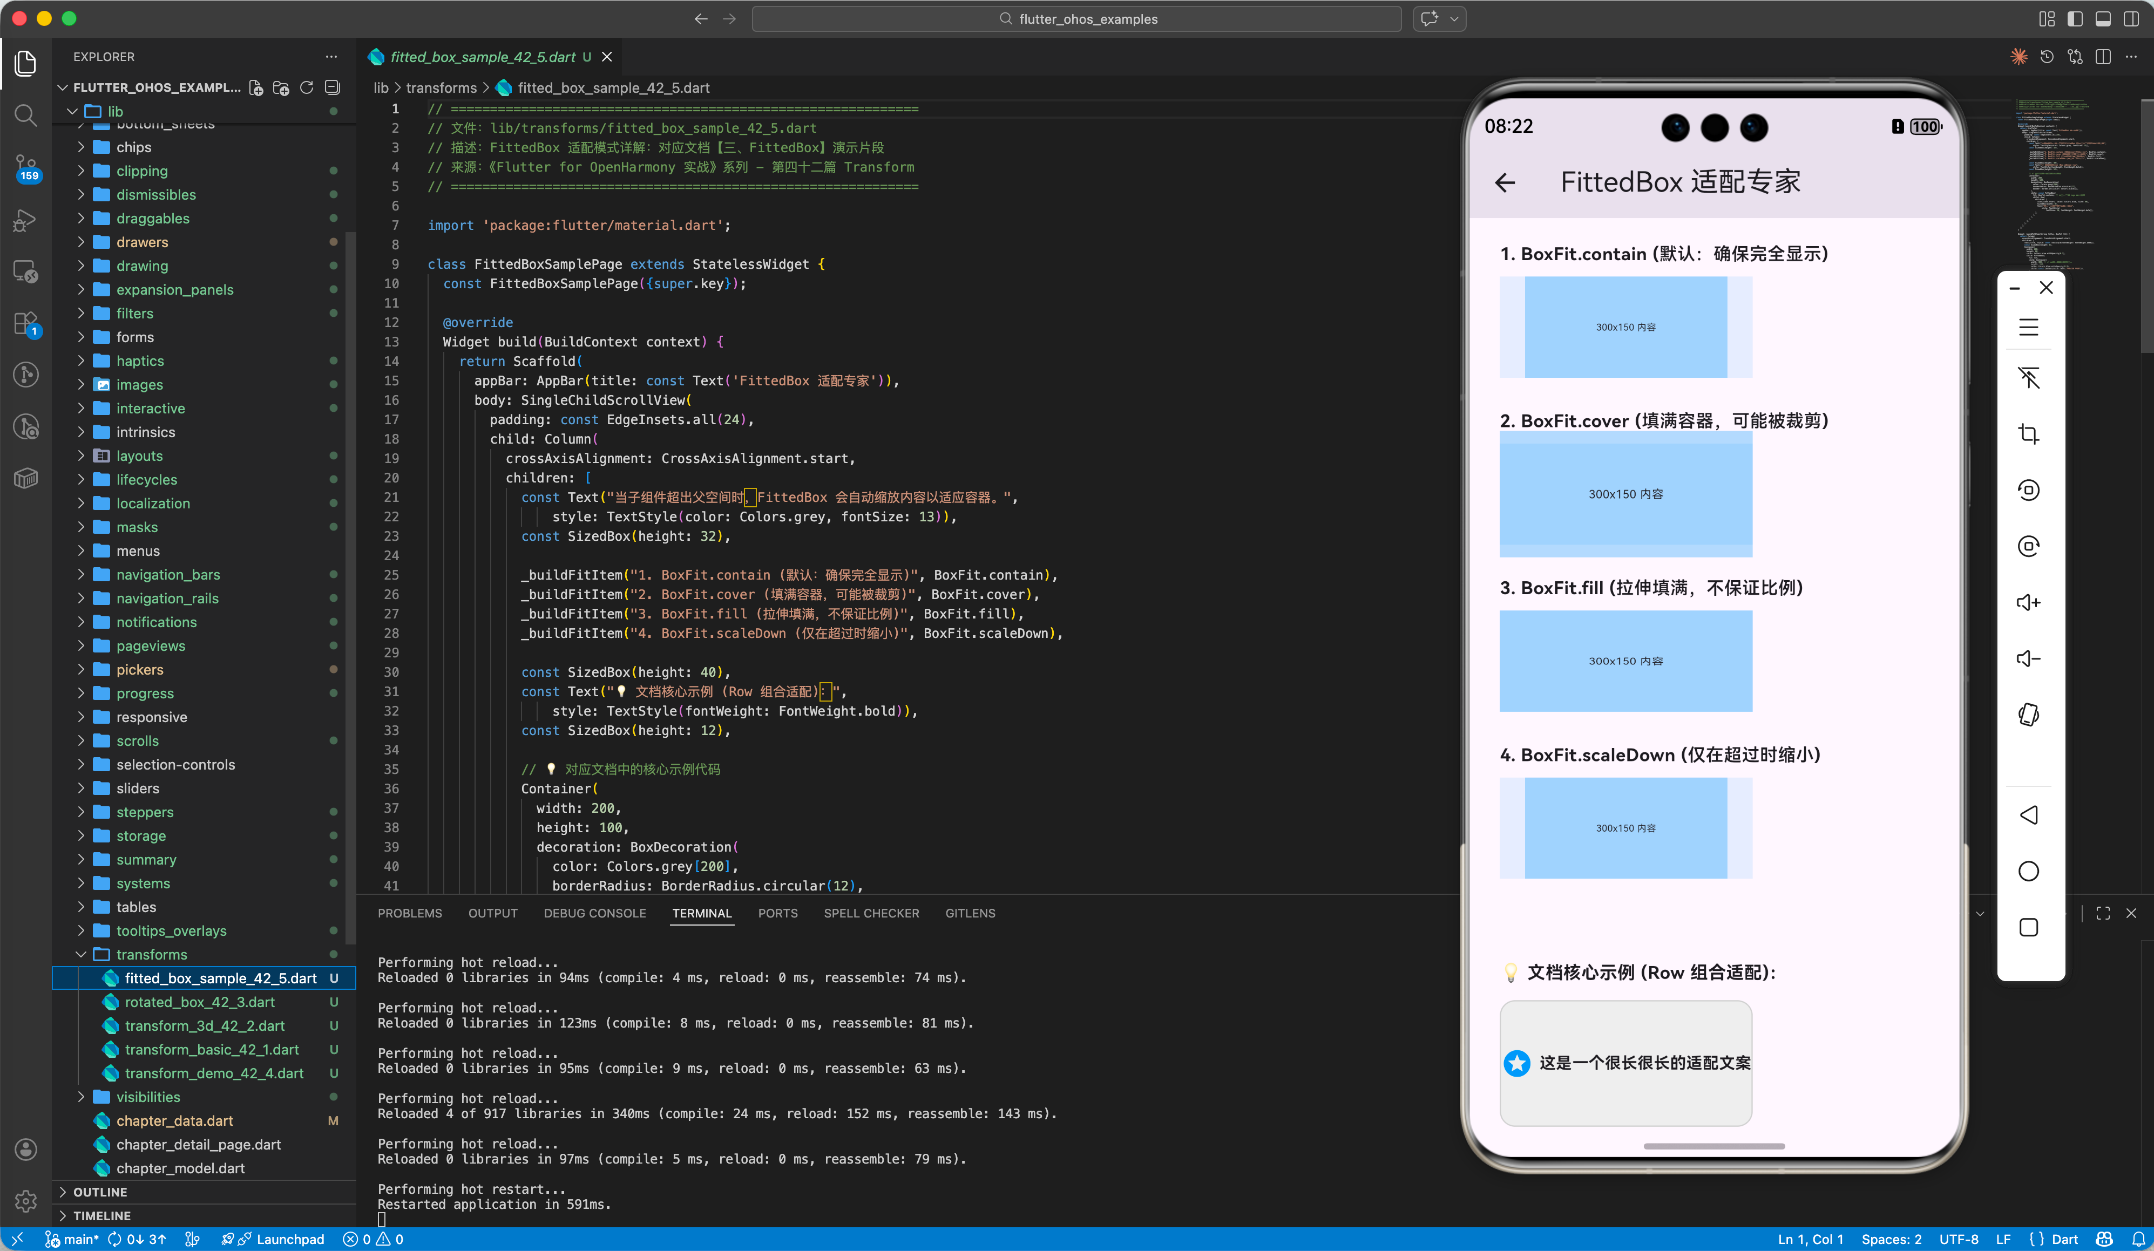2154x1251 pixels.
Task: Switch to the PROBLEMS panel tab
Action: 409,914
